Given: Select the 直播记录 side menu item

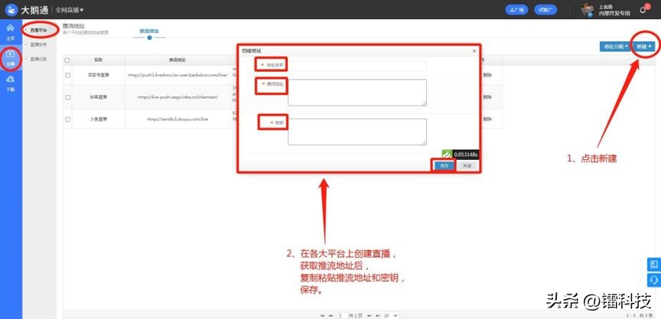Looking at the screenshot, I should (38, 59).
